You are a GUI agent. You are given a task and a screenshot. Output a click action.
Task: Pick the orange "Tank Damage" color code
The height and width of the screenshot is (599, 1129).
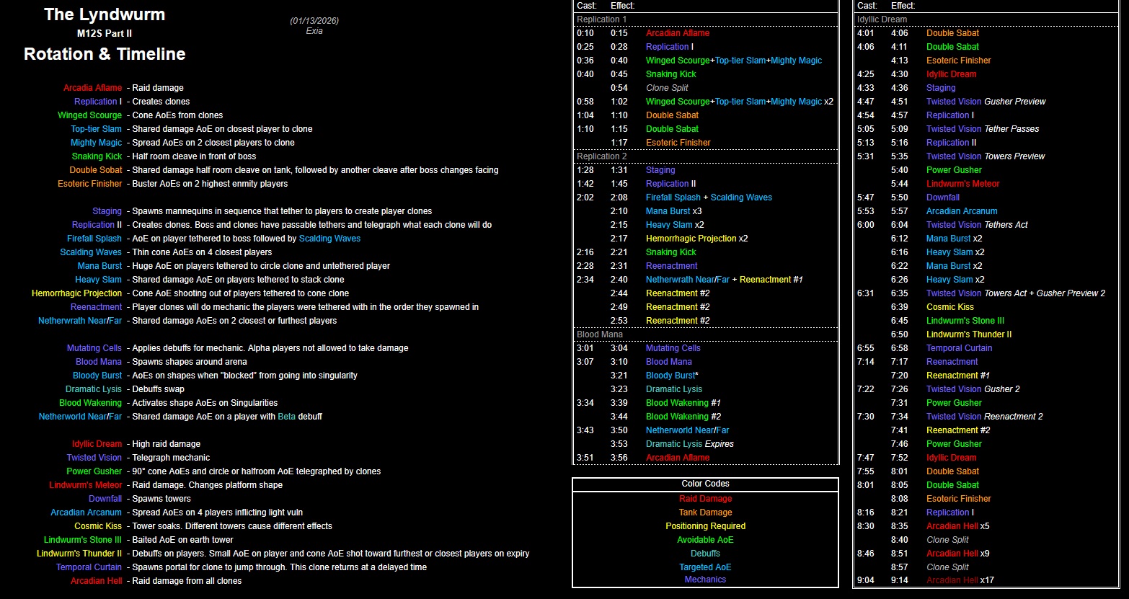point(705,513)
